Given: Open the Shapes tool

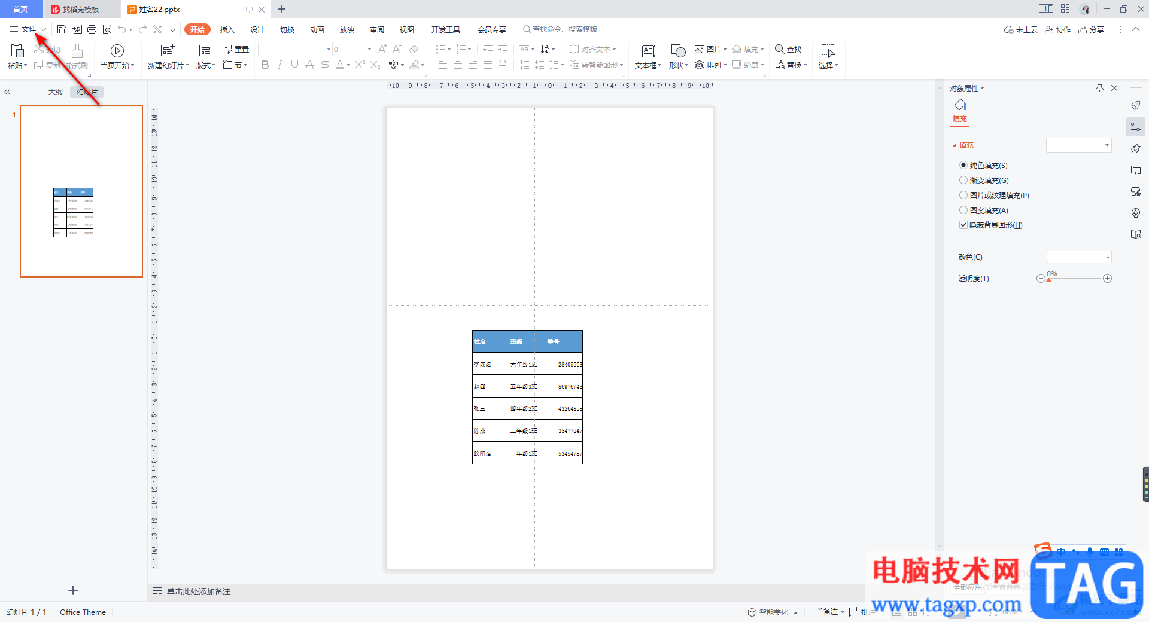Looking at the screenshot, I should point(678,57).
